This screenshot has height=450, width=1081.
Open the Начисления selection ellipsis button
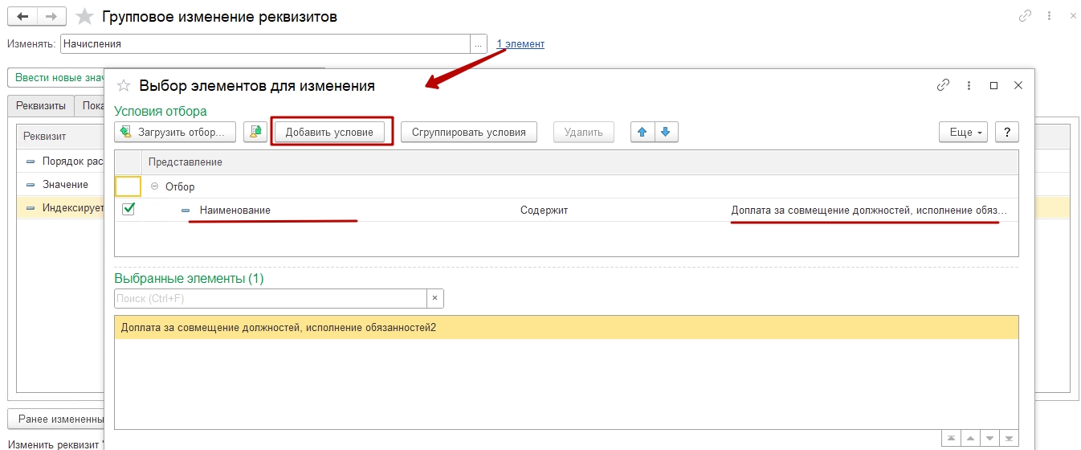click(x=479, y=44)
